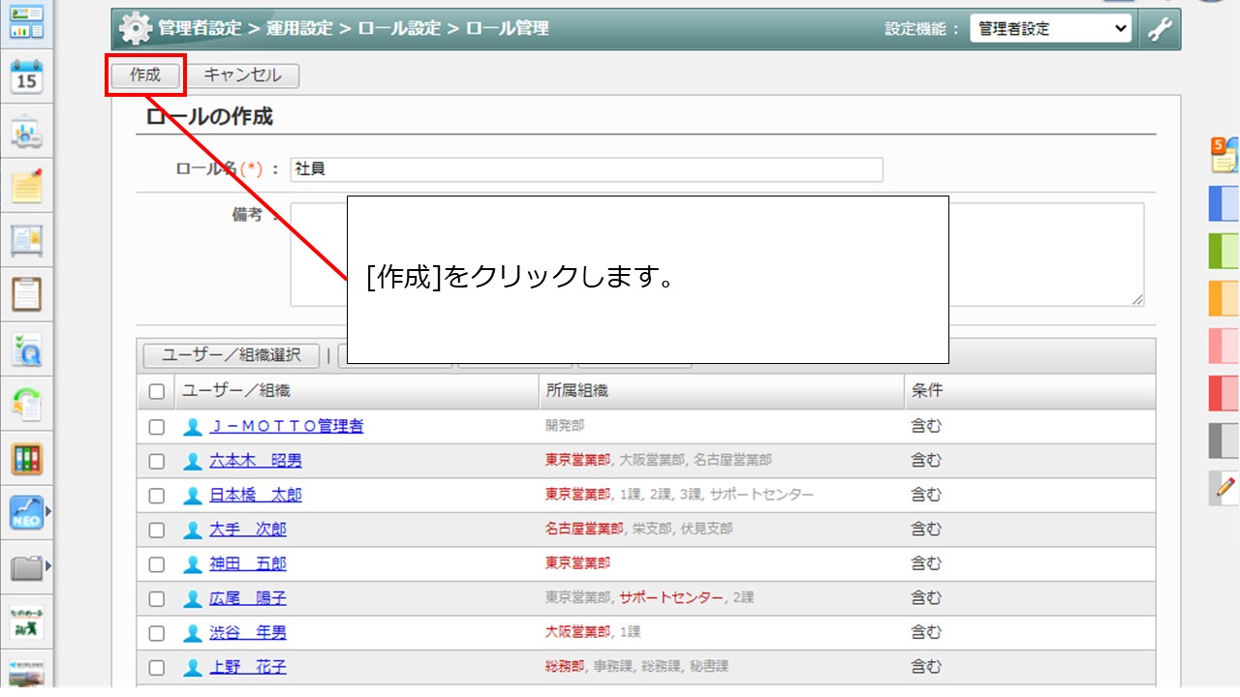Image resolution: width=1240 pixels, height=697 pixels.
Task: Open the clipboard icon in the sidebar
Action: 26,293
